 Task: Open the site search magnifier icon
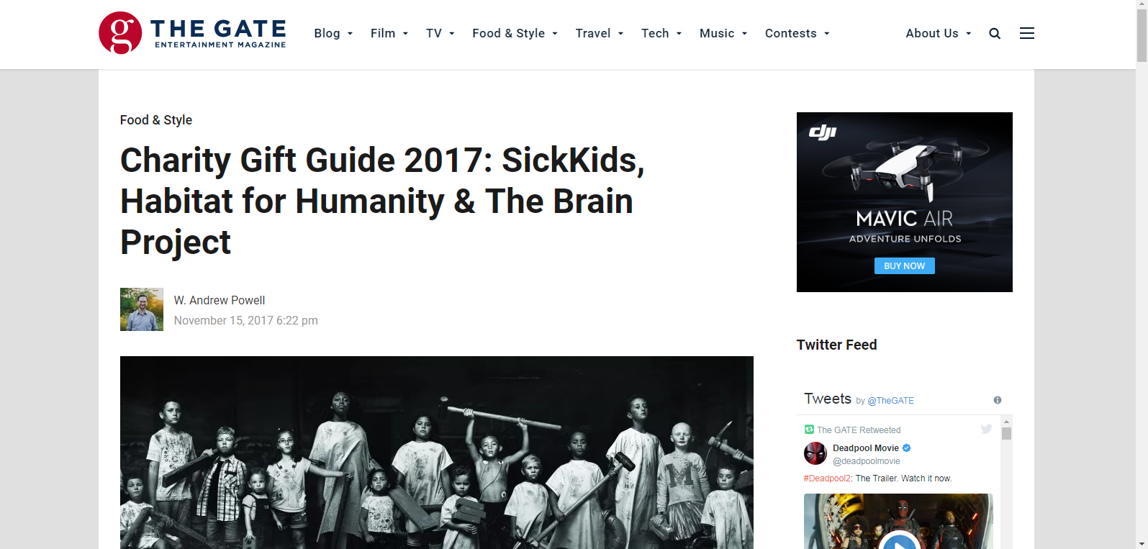pyautogui.click(x=995, y=33)
